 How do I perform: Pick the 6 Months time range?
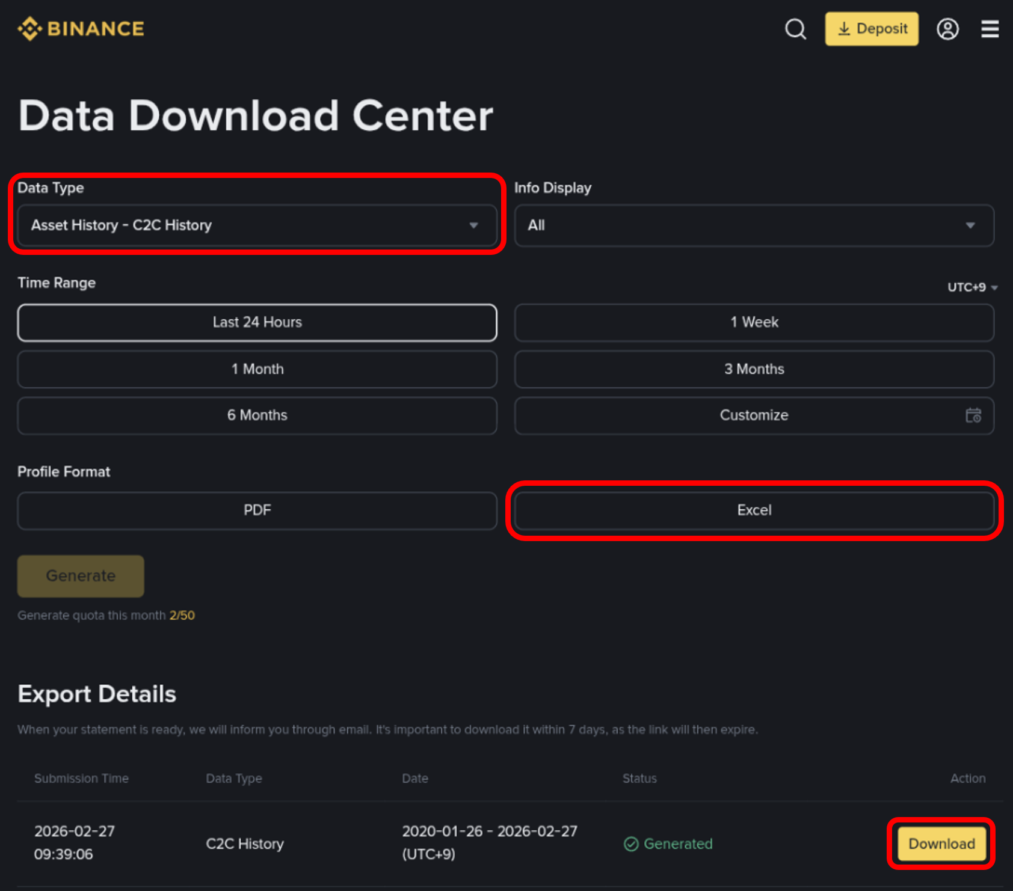coord(257,415)
